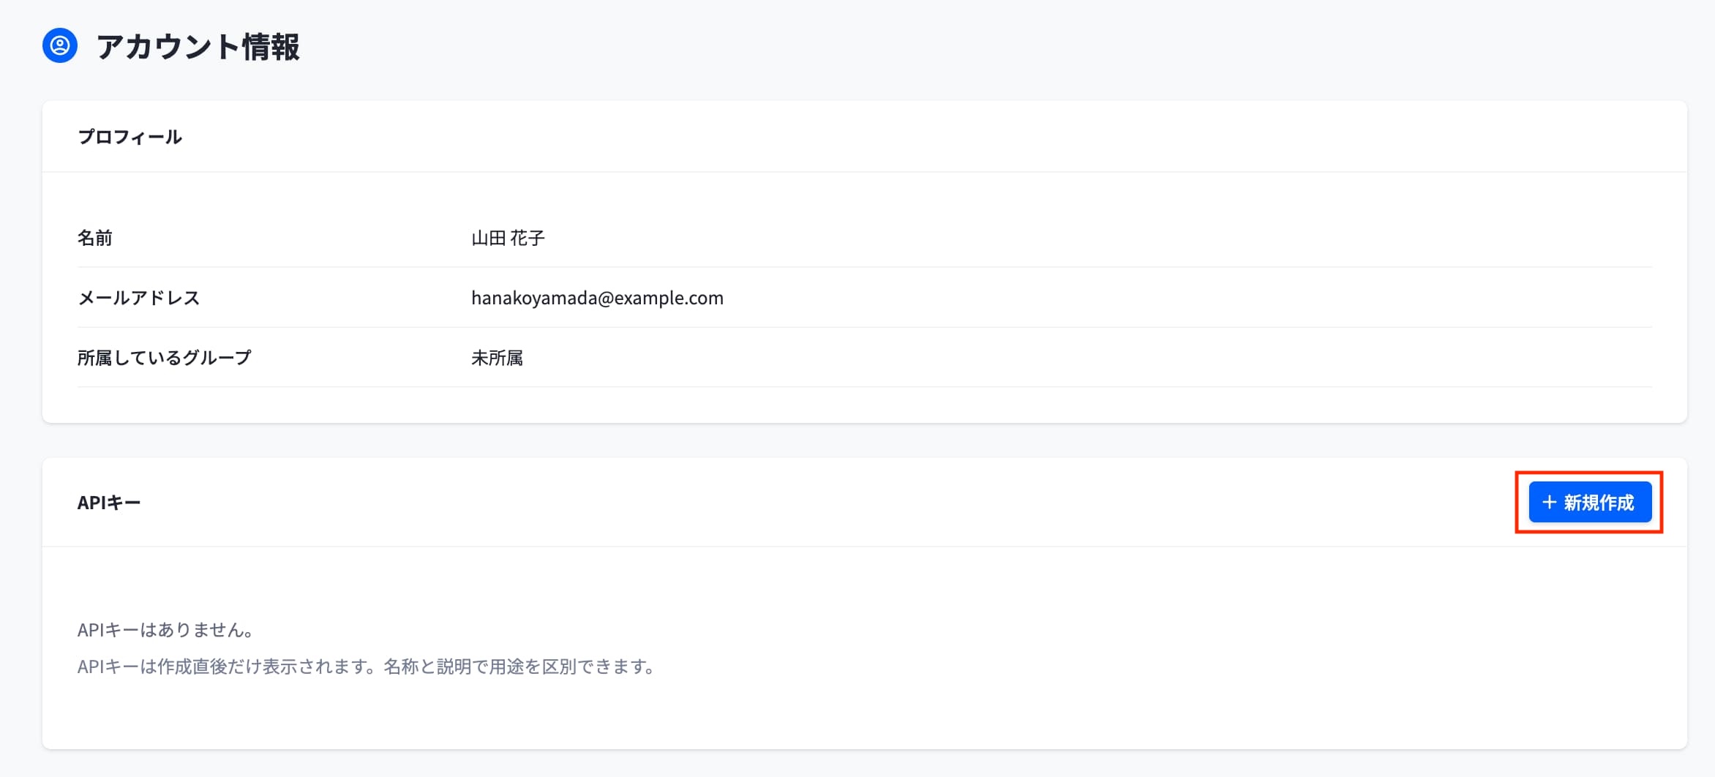
Task: Select the name value 山田 花子
Action: (x=508, y=238)
